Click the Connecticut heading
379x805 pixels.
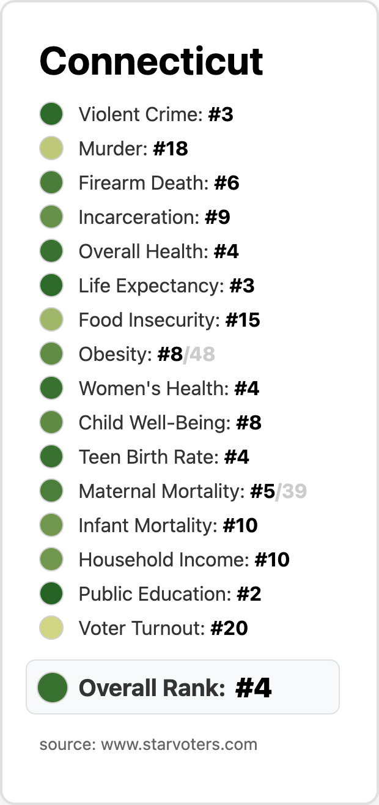[151, 61]
